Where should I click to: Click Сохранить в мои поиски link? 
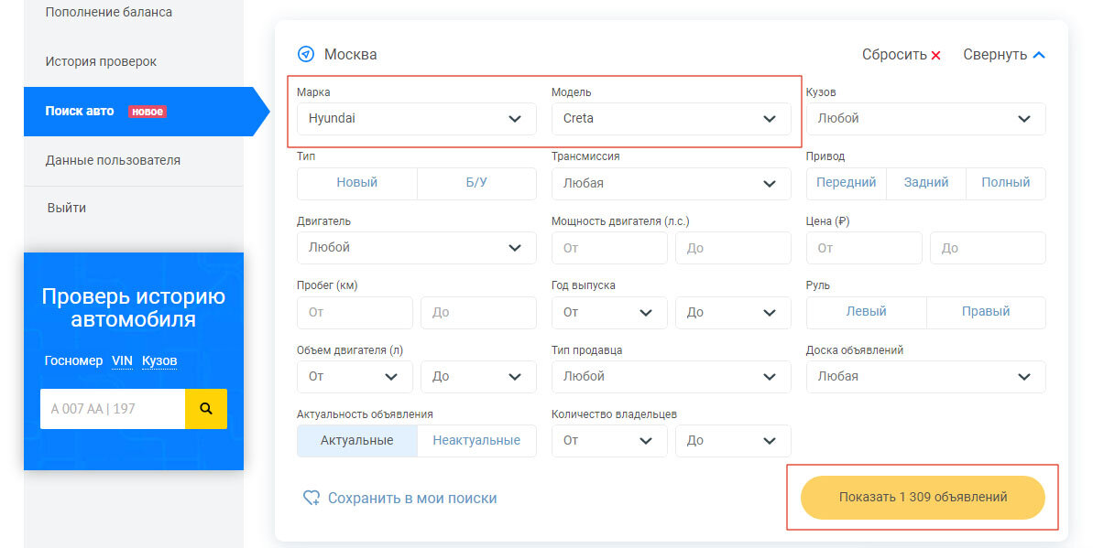tap(412, 499)
